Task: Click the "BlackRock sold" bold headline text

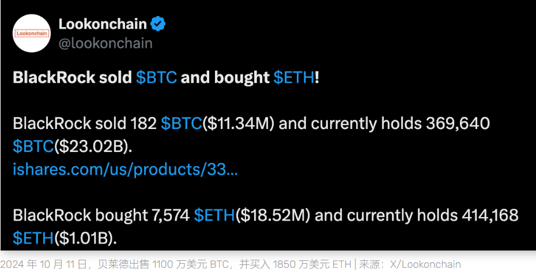Action: click(x=73, y=78)
